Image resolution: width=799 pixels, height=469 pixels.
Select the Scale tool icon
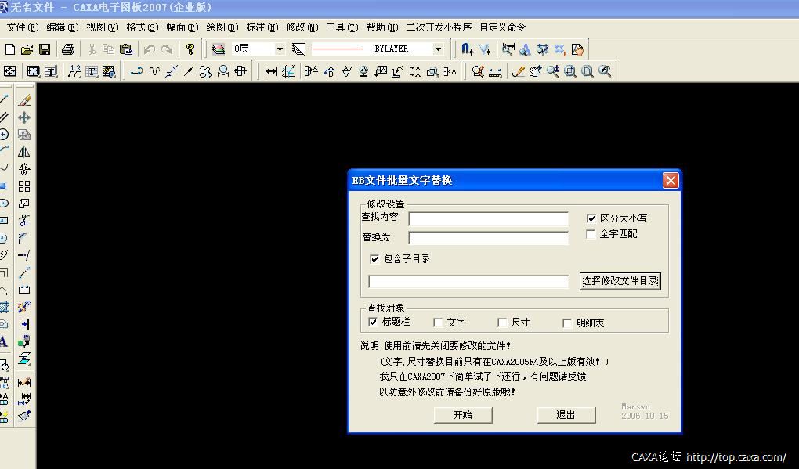pyautogui.click(x=24, y=204)
